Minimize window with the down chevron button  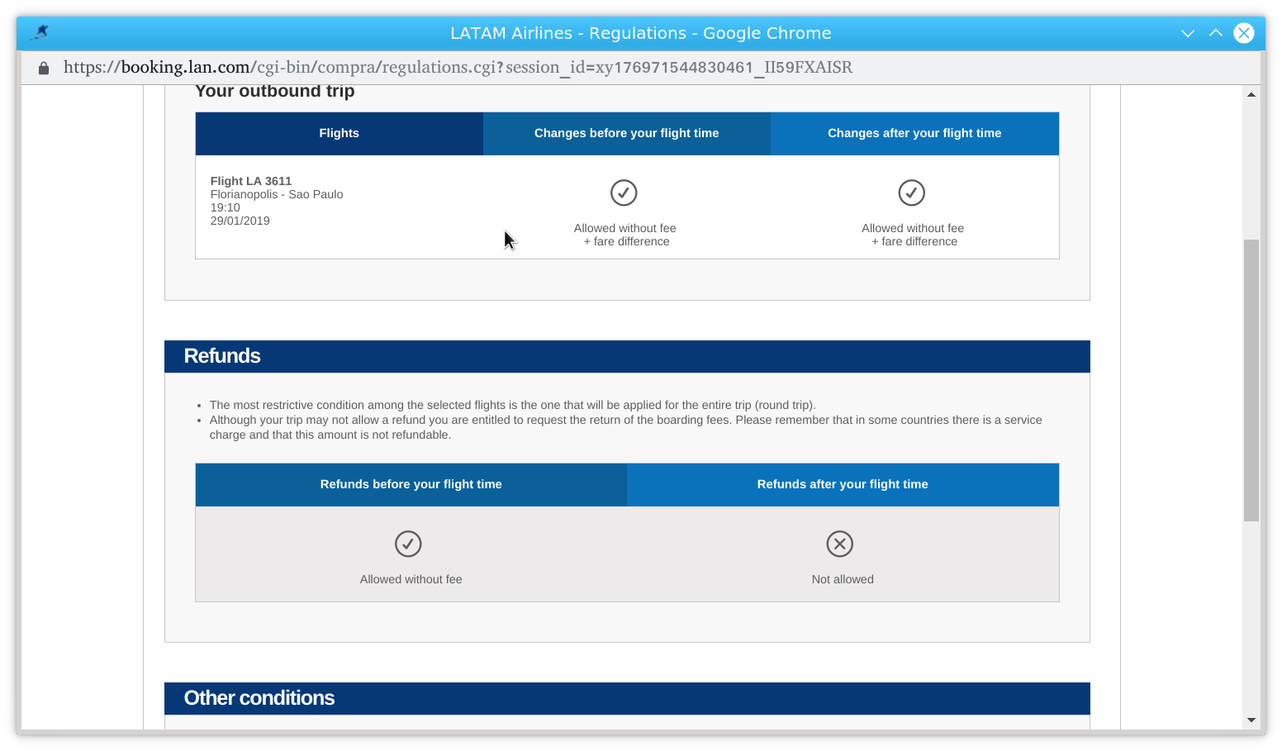(1188, 33)
